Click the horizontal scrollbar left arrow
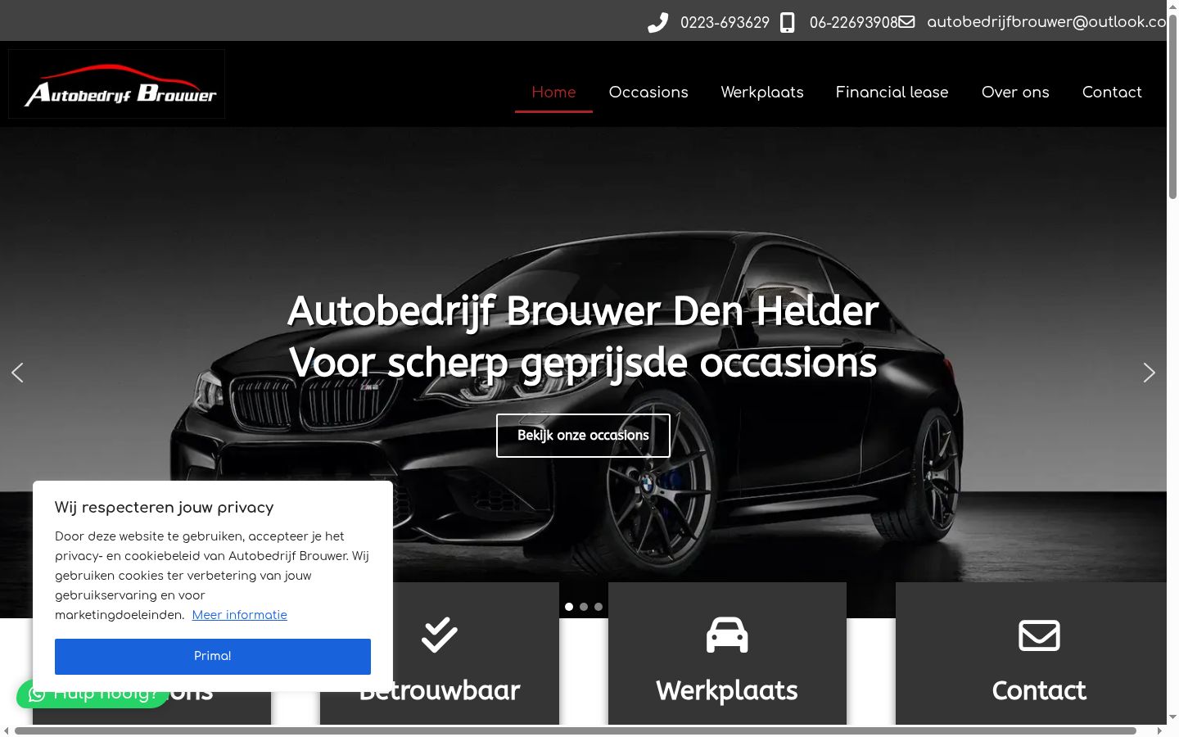 pos(6,730)
